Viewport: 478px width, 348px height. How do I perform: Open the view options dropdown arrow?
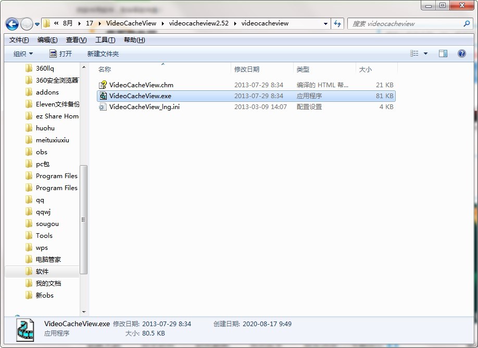[x=425, y=54]
